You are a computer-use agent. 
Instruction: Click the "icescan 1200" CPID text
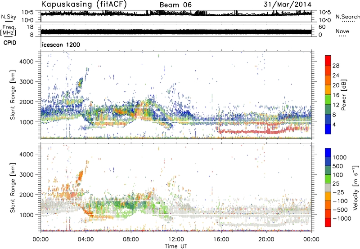[61, 44]
